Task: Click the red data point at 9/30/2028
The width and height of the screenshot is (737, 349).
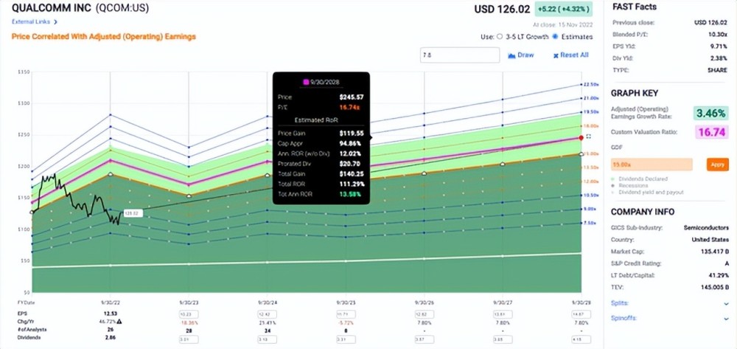Action: pos(581,137)
